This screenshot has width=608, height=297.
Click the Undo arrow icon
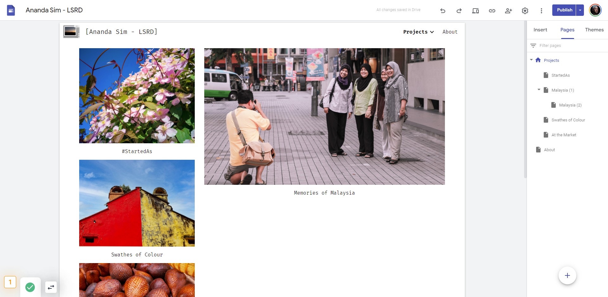443,11
